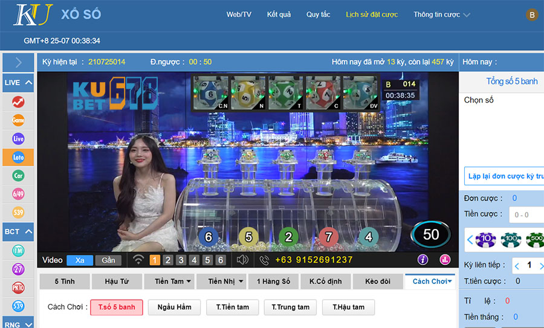Click the user avatar B icon

pos(532,15)
